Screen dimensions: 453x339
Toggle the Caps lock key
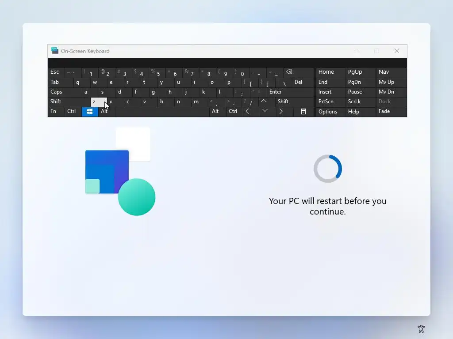tap(65, 92)
